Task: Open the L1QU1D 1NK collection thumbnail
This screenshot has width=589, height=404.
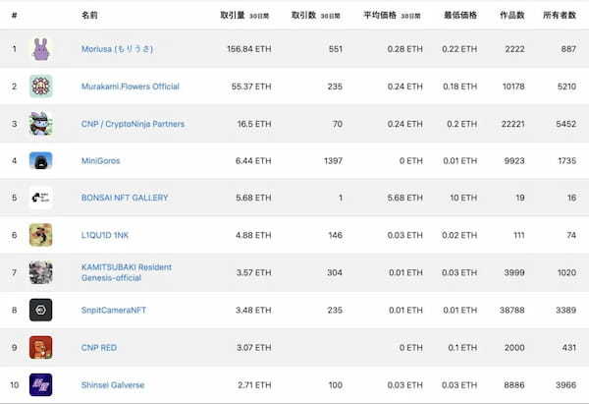Action: 41,235
